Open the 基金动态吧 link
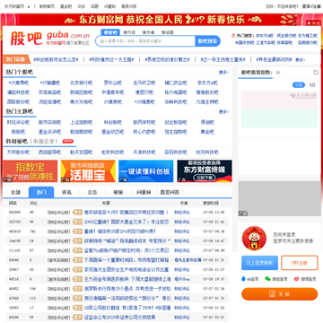The width and height of the screenshot is (323, 323). pyautogui.click(x=112, y=132)
